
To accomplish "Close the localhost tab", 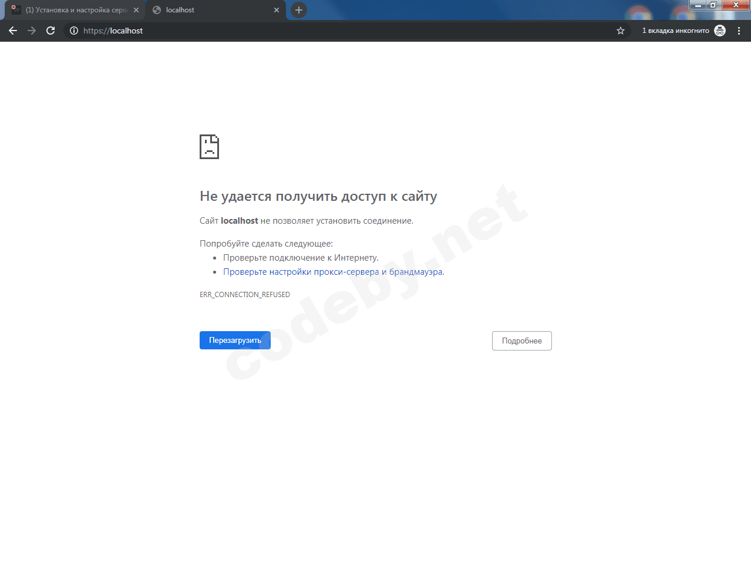I will tap(277, 10).
